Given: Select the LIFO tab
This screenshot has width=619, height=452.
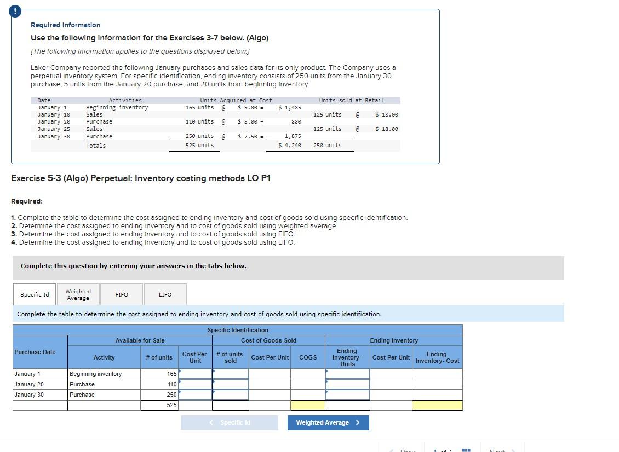Looking at the screenshot, I should (x=165, y=294).
